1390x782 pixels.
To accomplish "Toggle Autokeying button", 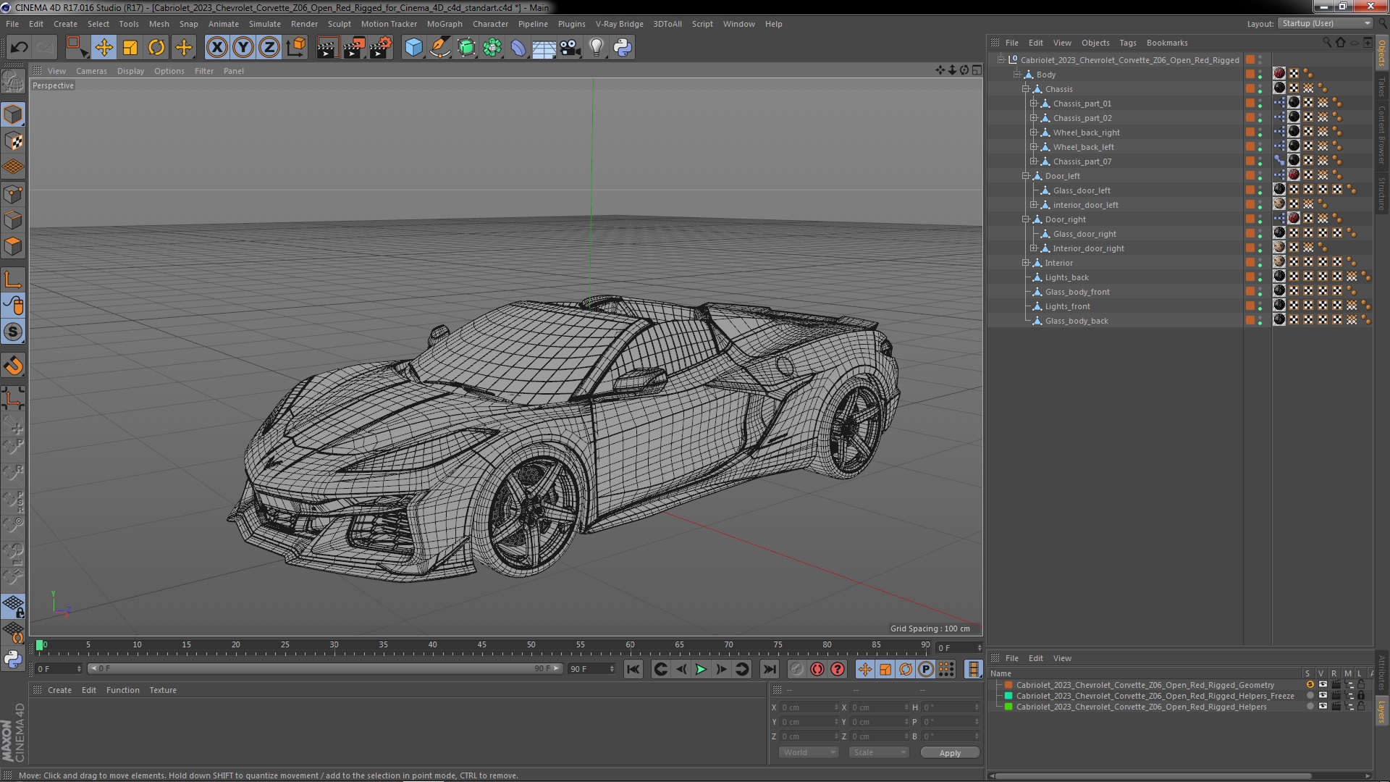I will pyautogui.click(x=817, y=669).
